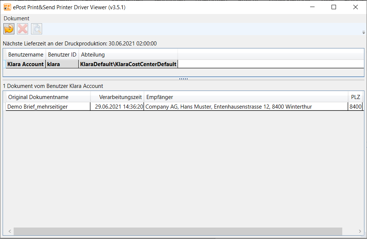This screenshot has height=239, width=367.
Task: Sort by the Benutzername column header
Action: point(26,55)
